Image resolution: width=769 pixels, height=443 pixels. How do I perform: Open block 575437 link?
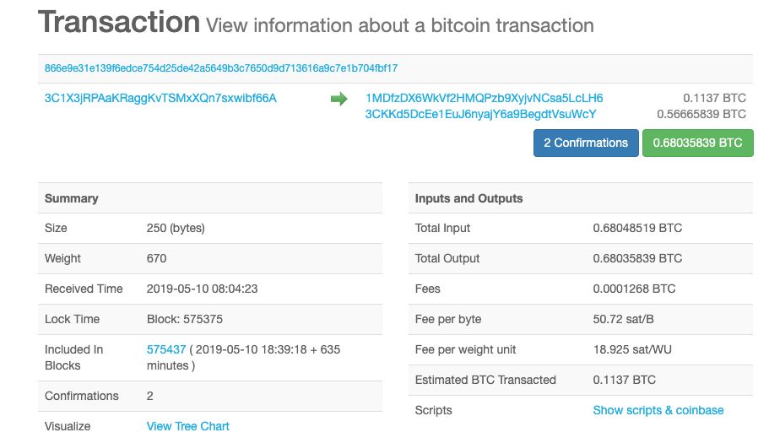[166, 349]
